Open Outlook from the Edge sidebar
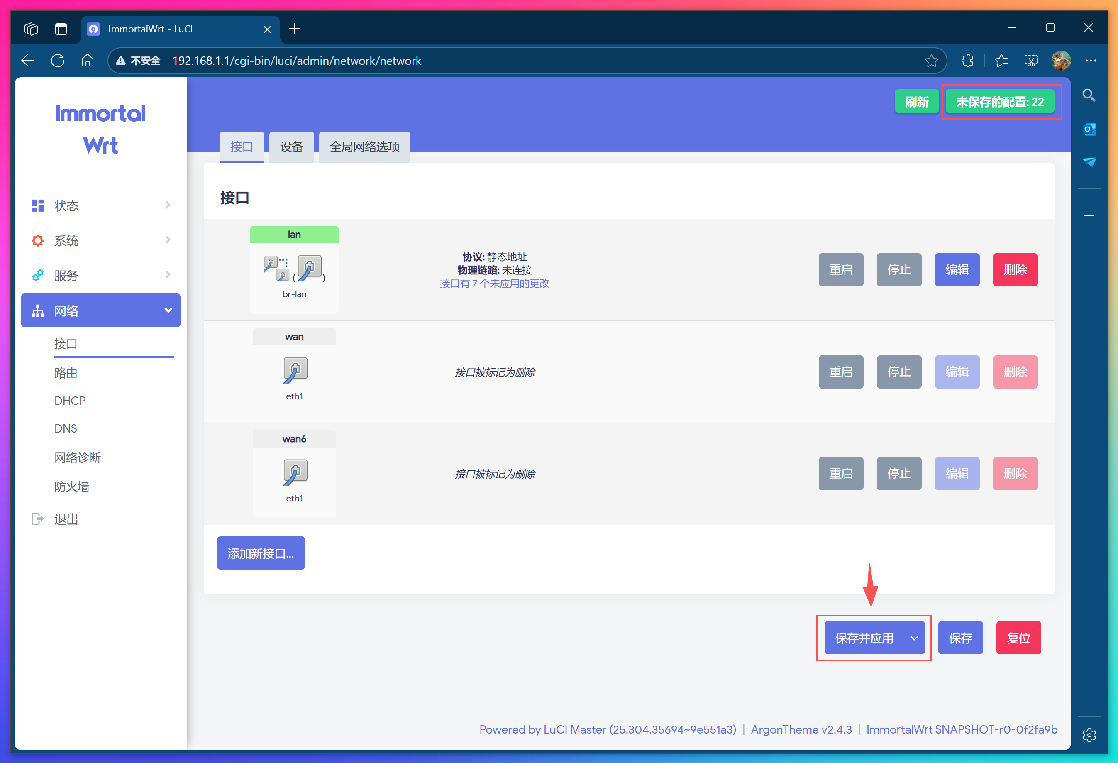Screen dimensions: 1118x763 (1089, 129)
